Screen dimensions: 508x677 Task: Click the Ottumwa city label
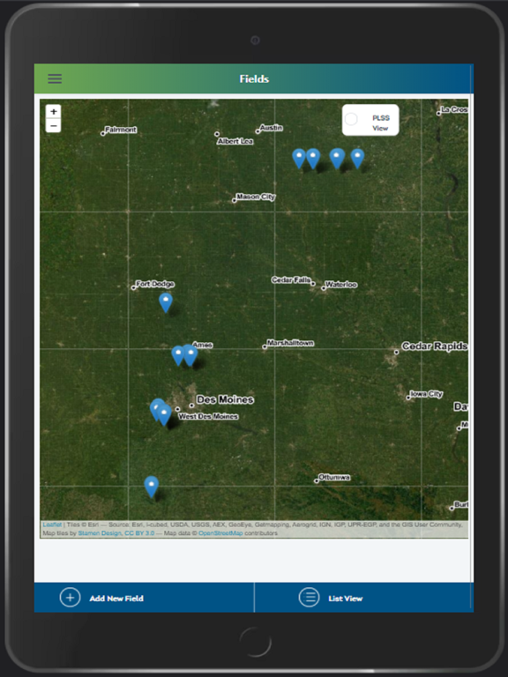point(334,478)
